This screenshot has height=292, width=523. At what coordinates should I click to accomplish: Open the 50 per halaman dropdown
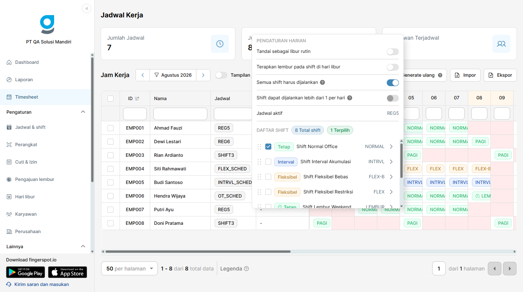pyautogui.click(x=129, y=269)
